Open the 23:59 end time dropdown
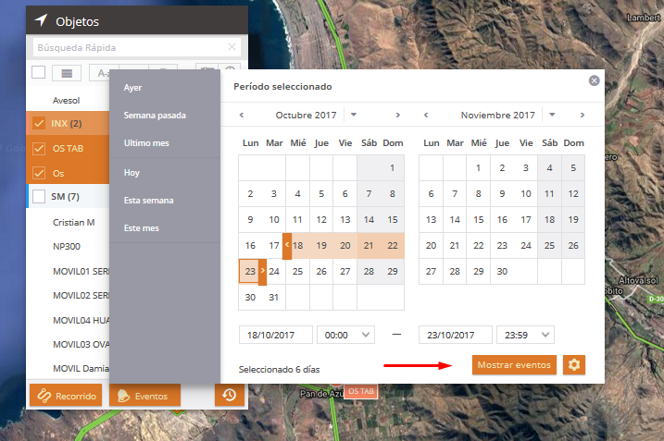 pos(525,335)
